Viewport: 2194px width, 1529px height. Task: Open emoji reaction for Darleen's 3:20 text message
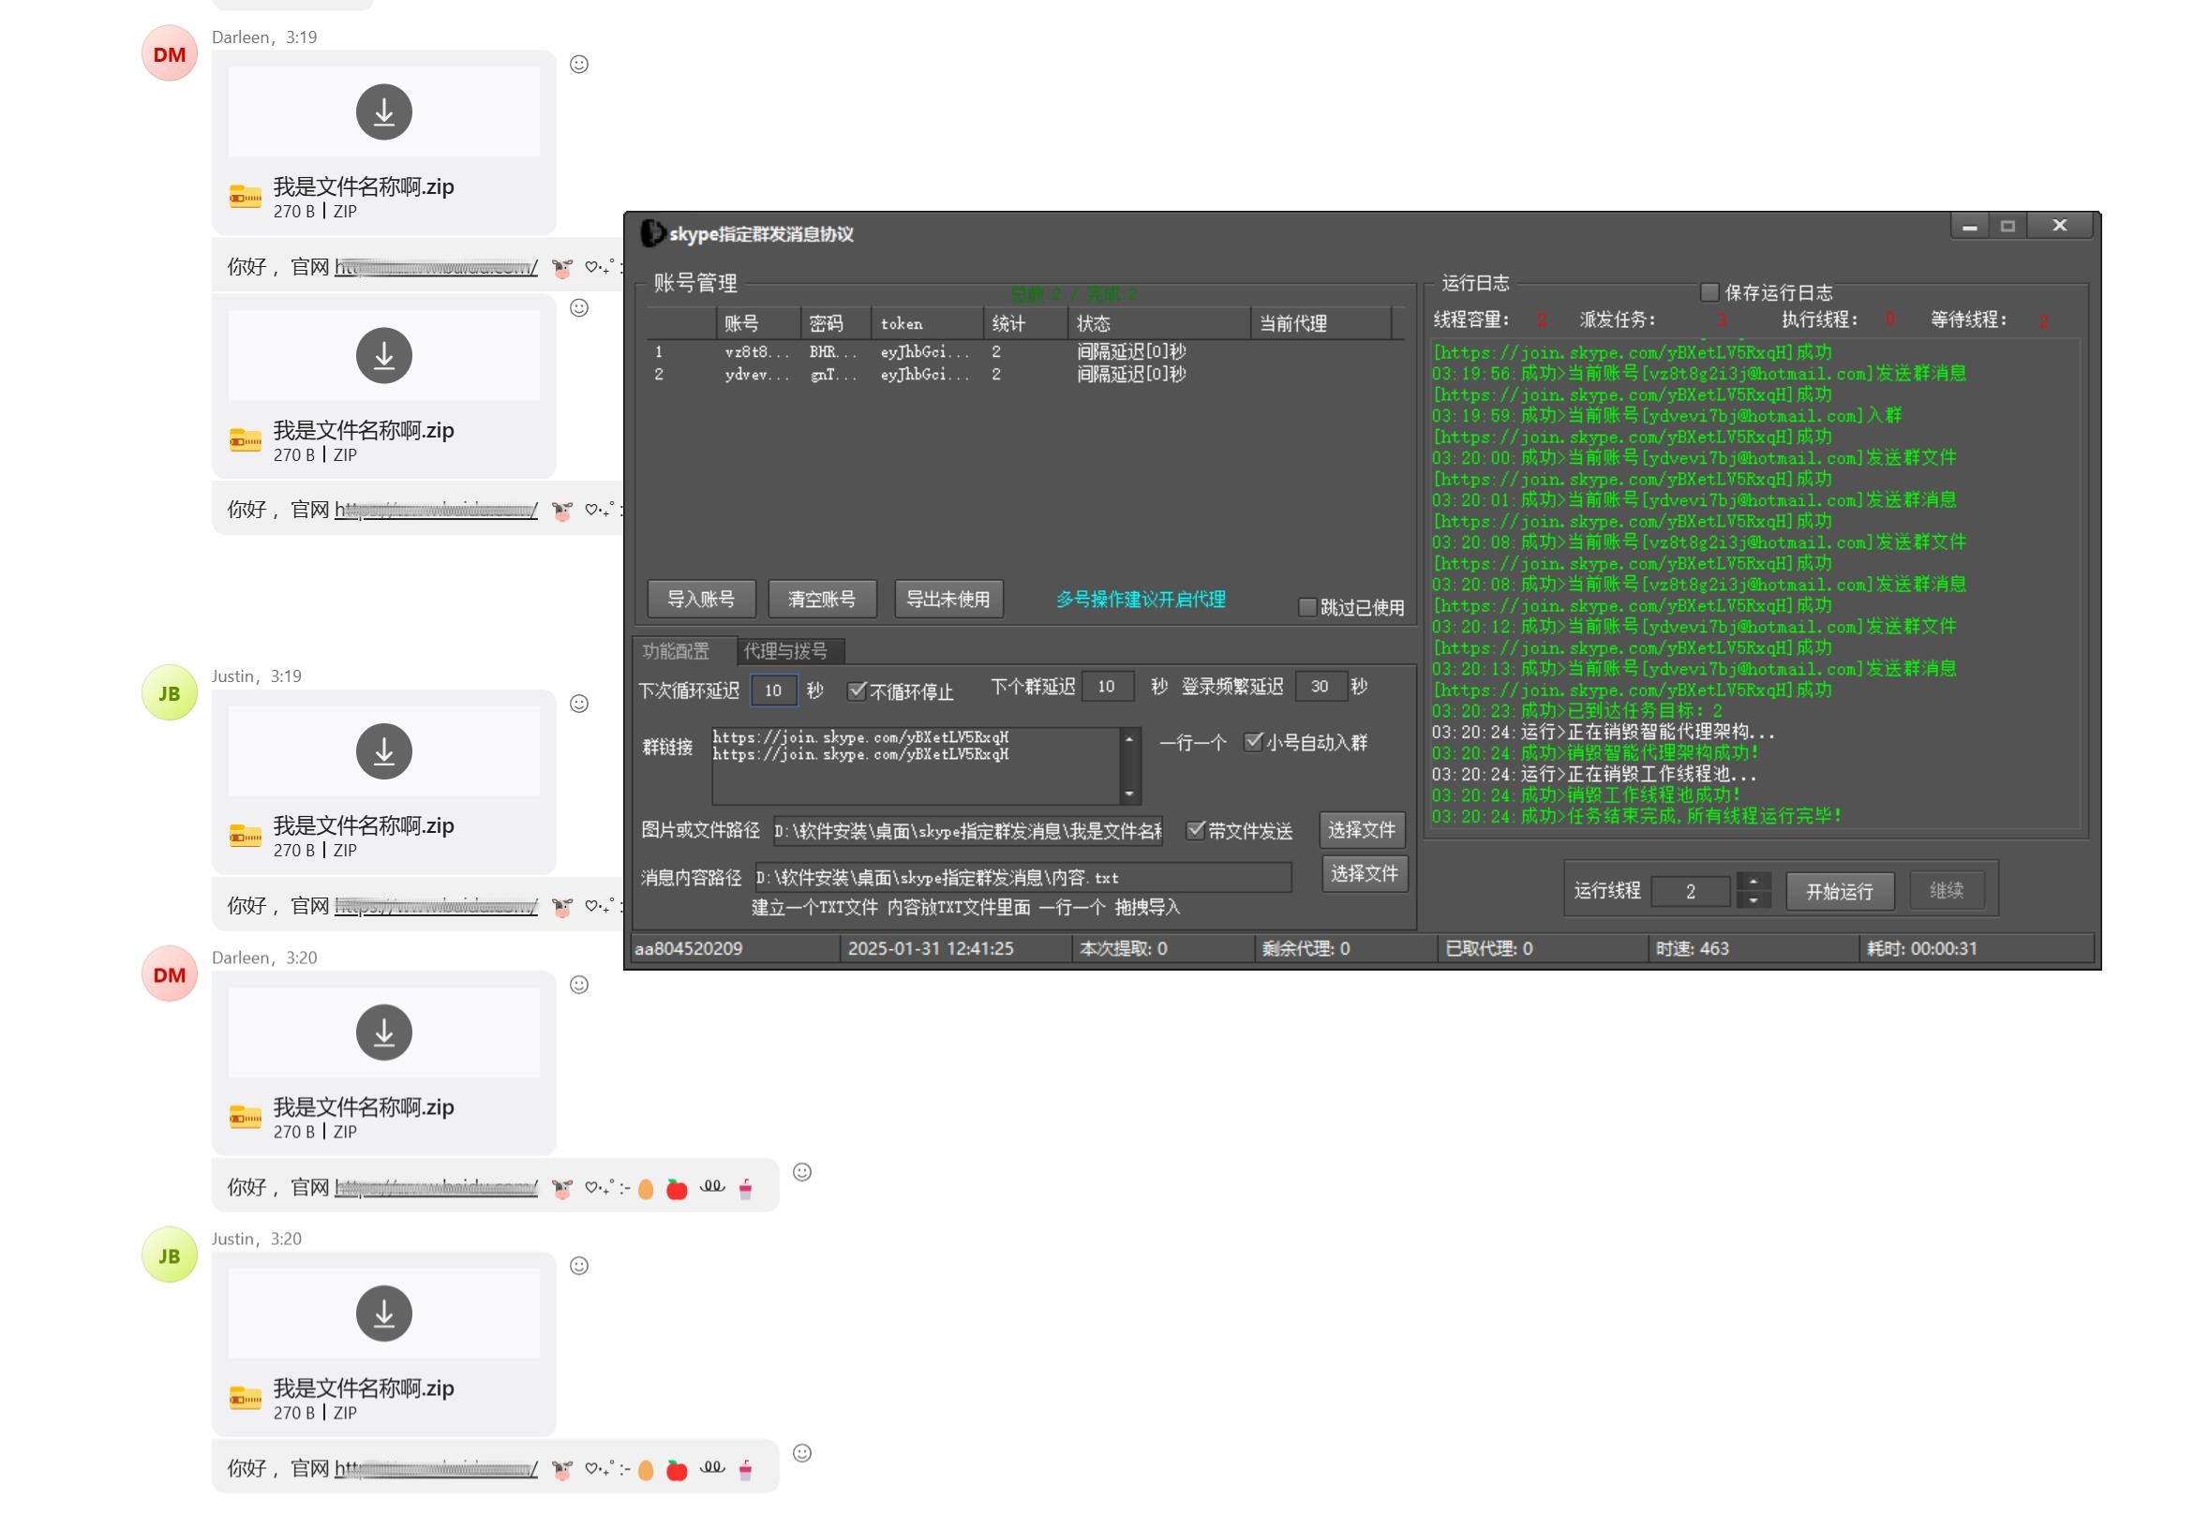[802, 1172]
